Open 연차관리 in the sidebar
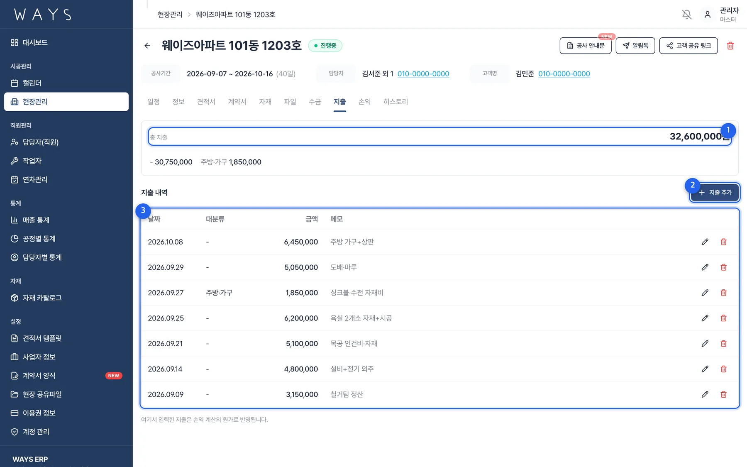 click(x=66, y=179)
